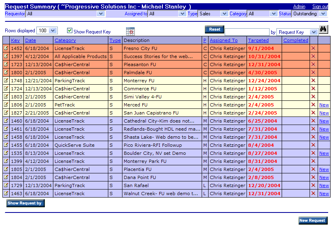Expand the Status dropdown showing Outstanding
Viewport: 333px width, 227px height.
tap(322, 14)
